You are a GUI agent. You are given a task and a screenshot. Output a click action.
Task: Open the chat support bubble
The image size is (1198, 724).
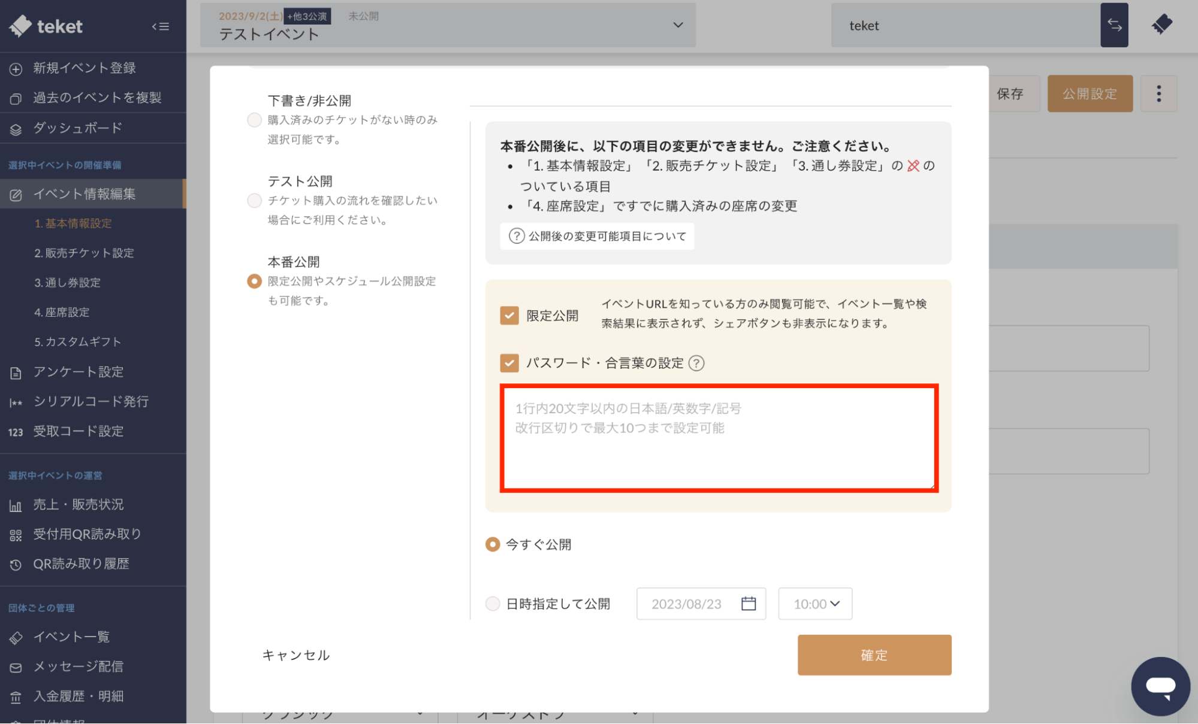(1160, 686)
